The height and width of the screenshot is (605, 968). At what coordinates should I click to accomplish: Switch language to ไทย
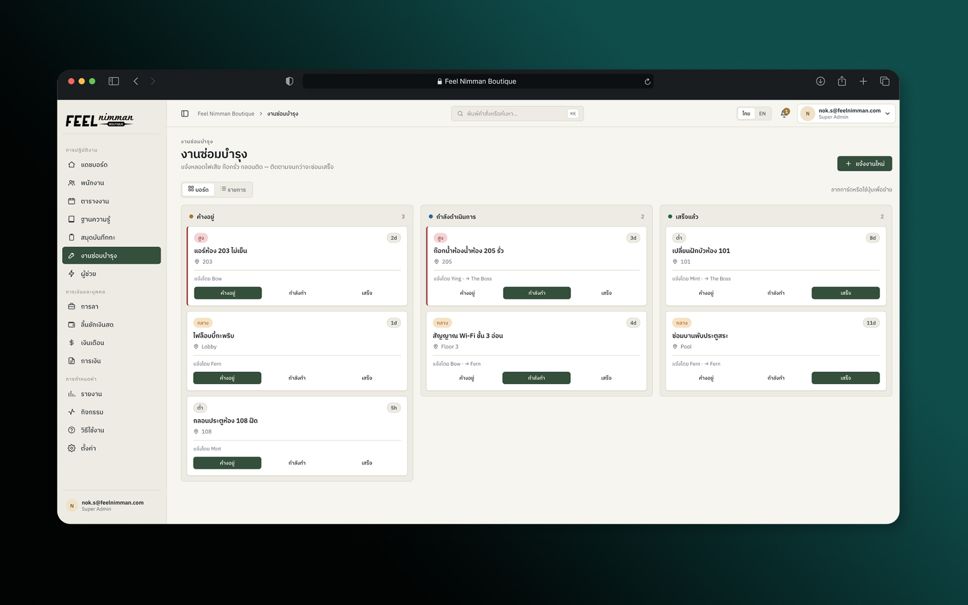pyautogui.click(x=746, y=113)
